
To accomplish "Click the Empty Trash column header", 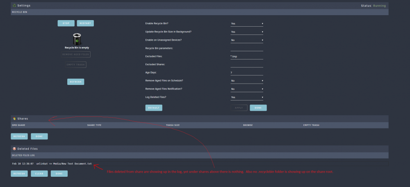I will 311,125.
